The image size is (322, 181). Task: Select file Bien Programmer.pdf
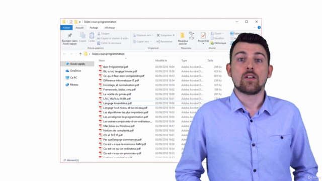click(x=115, y=67)
